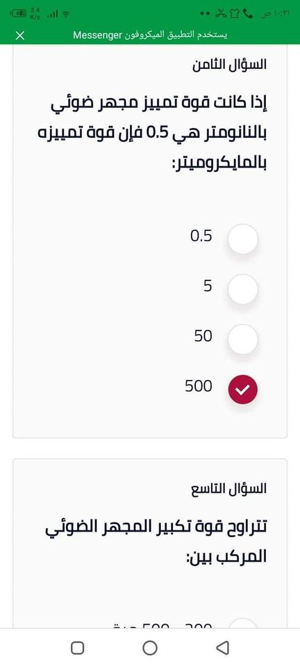Tap the scissors-like notification icon in status bar

pyautogui.click(x=219, y=14)
